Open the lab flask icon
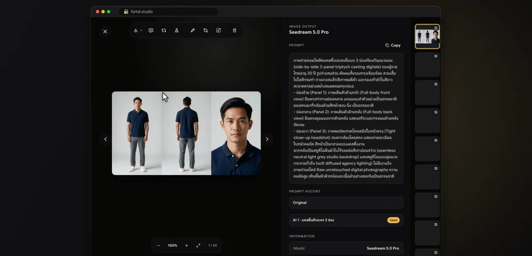 [177, 30]
